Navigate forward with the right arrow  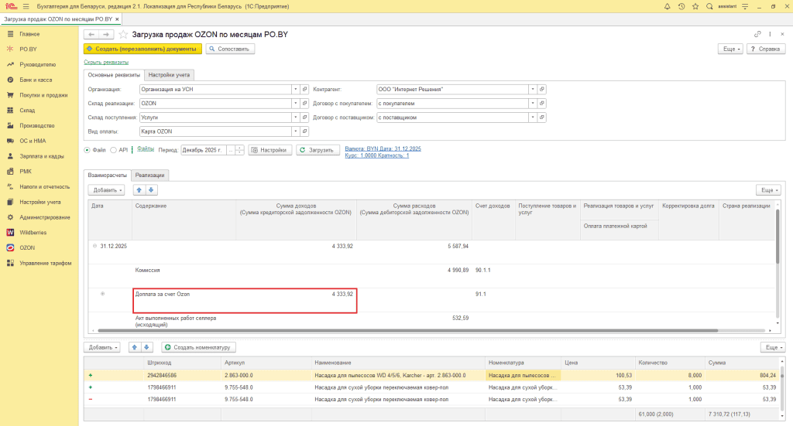pyautogui.click(x=106, y=34)
